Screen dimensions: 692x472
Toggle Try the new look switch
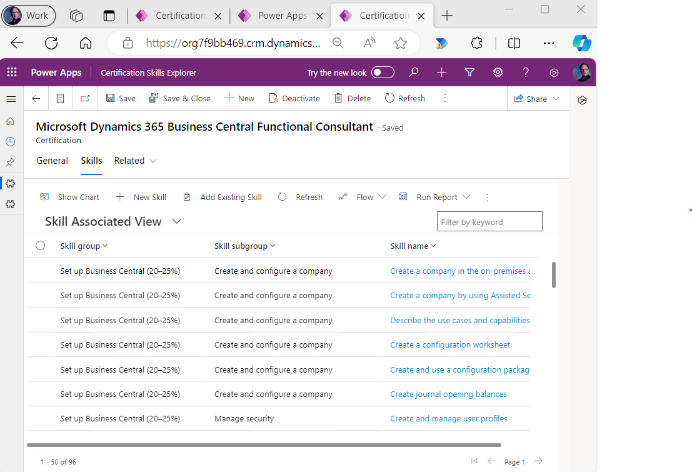pyautogui.click(x=383, y=73)
